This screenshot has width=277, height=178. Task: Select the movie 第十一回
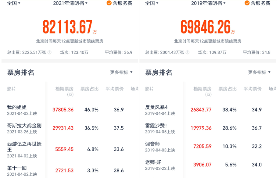(x=17, y=168)
